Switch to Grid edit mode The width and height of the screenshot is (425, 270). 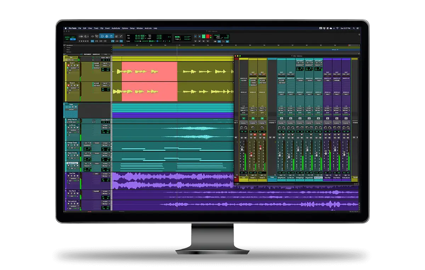tap(73, 39)
